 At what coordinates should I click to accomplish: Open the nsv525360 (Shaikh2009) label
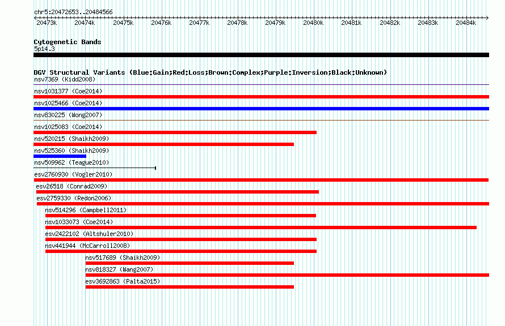(x=71, y=151)
